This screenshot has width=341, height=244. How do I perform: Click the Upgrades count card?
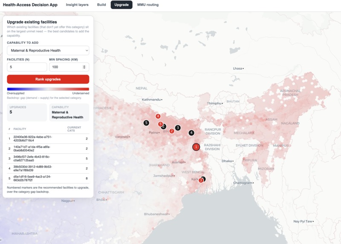click(x=27, y=112)
